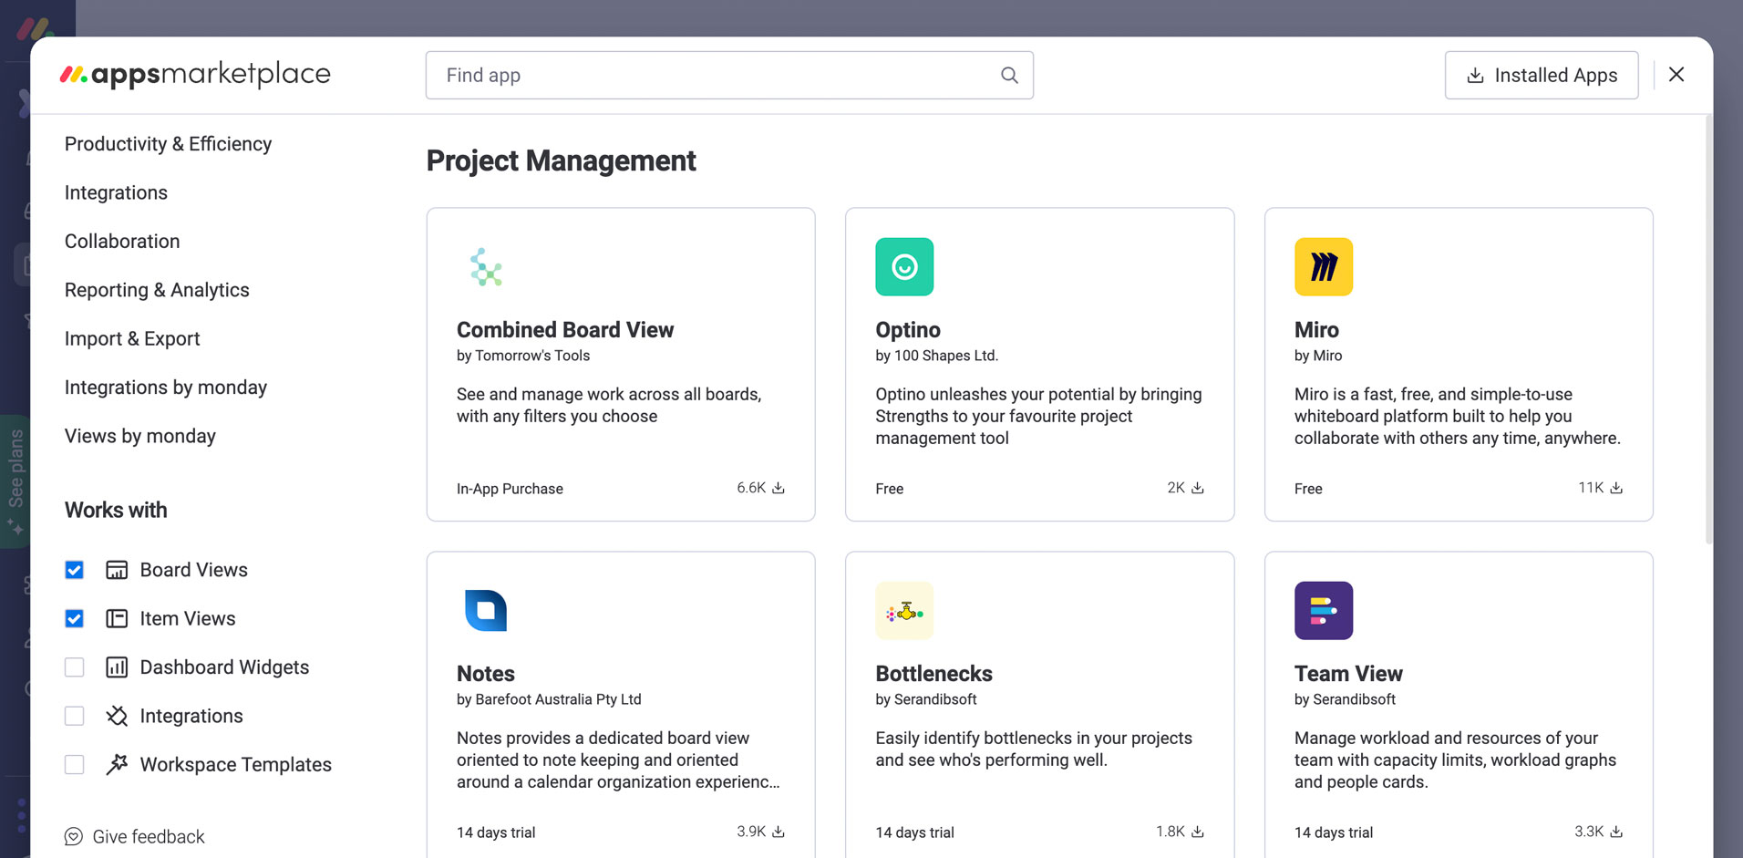
Task: Enable the Workspace Templates checkbox
Action: coord(75,764)
